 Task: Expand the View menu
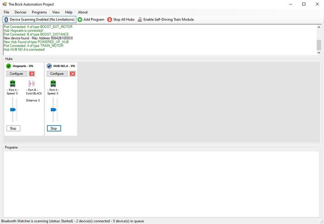(x=56, y=12)
